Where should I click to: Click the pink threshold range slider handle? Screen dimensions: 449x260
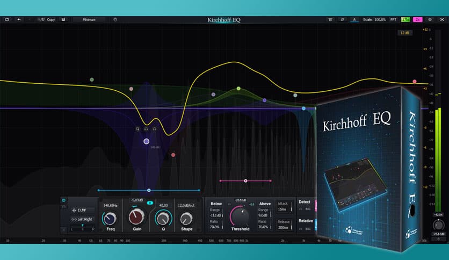[245, 181]
